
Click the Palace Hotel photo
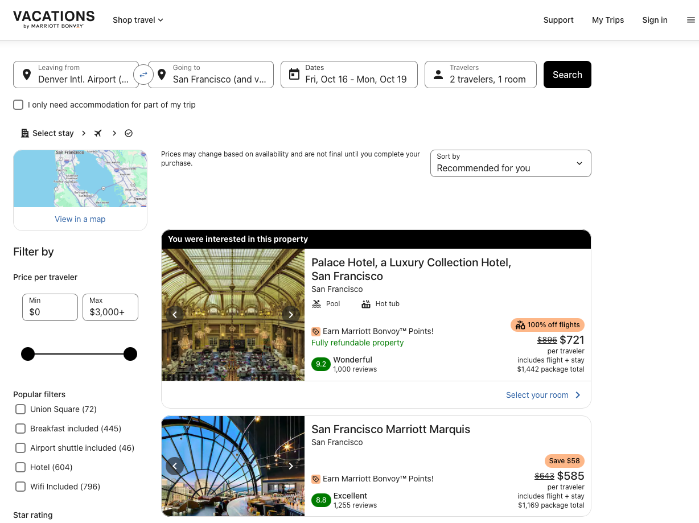(x=233, y=315)
